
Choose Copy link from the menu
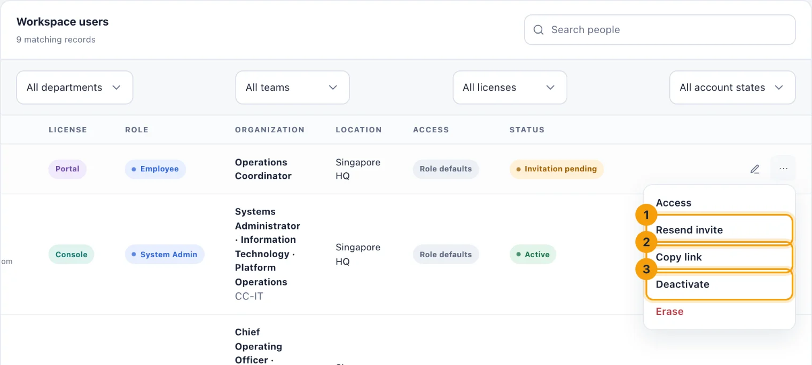pos(719,257)
